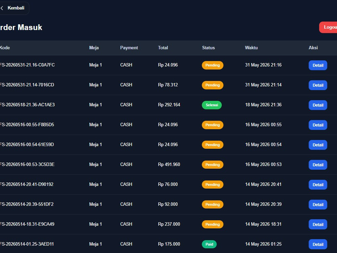Click the time 31 May 2026 21:16
This screenshot has width=337, height=253.
point(263,65)
